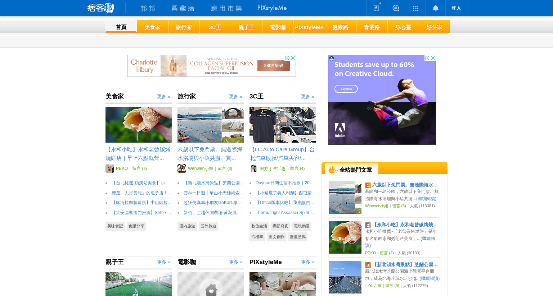Expand the 身心靈 category tab
This screenshot has height=296, width=553.
click(x=403, y=27)
